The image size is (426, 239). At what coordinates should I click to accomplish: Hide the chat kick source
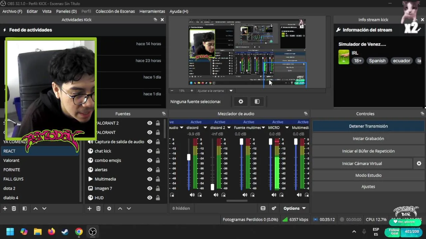(150, 151)
